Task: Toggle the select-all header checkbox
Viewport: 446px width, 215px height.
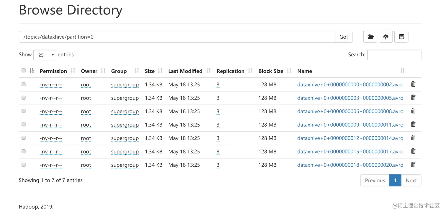Action: point(24,70)
